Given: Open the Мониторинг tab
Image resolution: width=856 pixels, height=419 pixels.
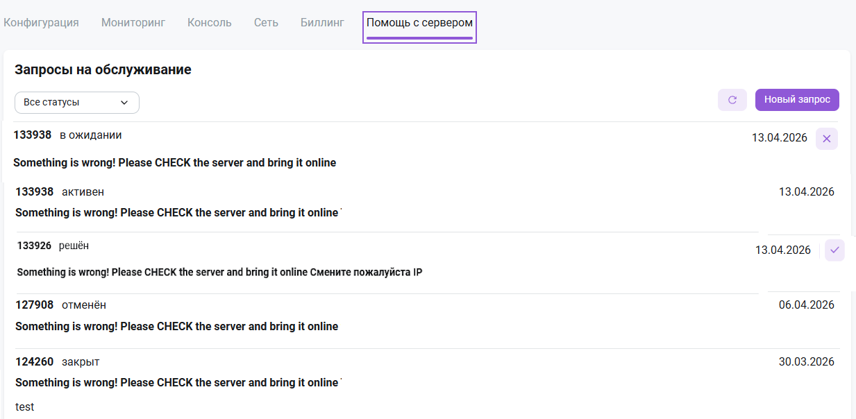Looking at the screenshot, I should (x=133, y=22).
